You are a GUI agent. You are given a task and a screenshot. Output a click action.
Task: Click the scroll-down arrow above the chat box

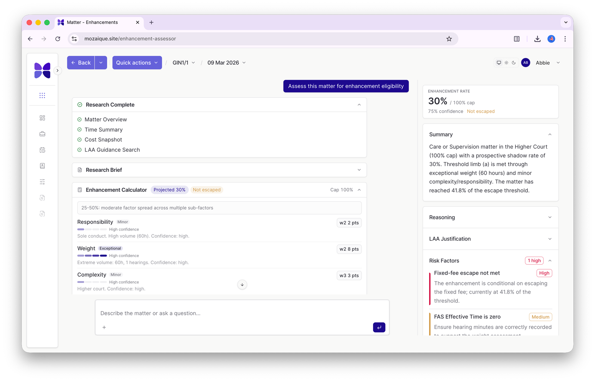[242, 285]
